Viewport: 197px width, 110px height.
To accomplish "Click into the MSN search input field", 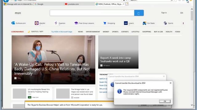I will coord(92,13).
